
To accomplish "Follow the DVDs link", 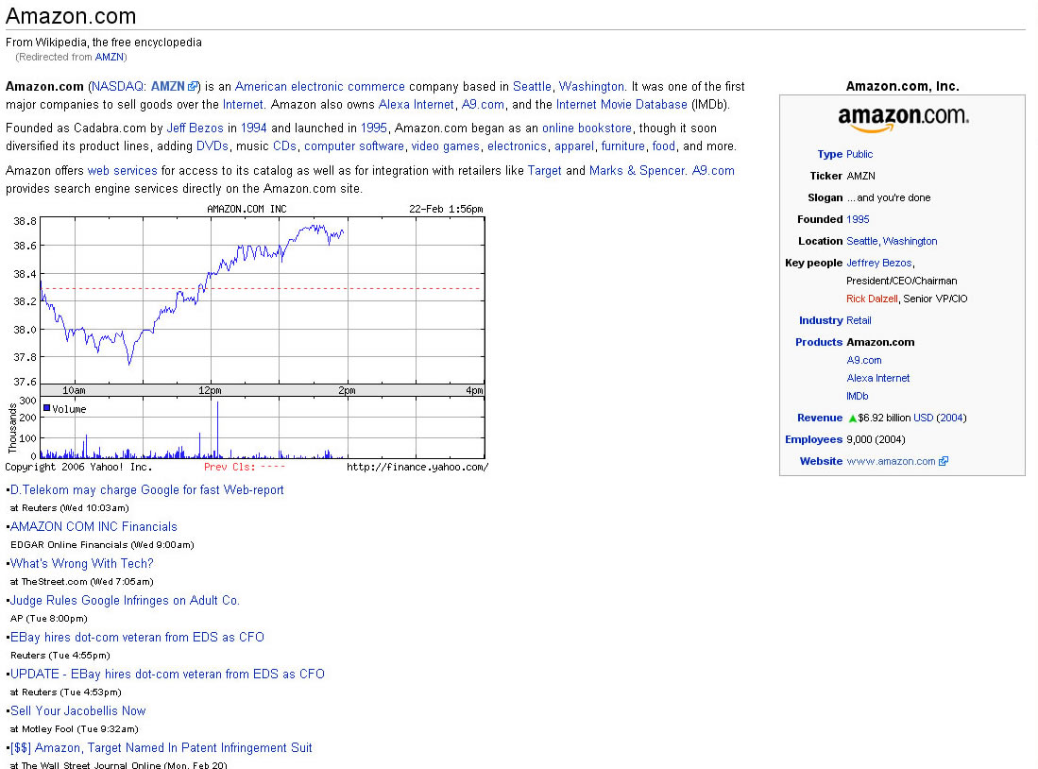I will click(x=212, y=146).
